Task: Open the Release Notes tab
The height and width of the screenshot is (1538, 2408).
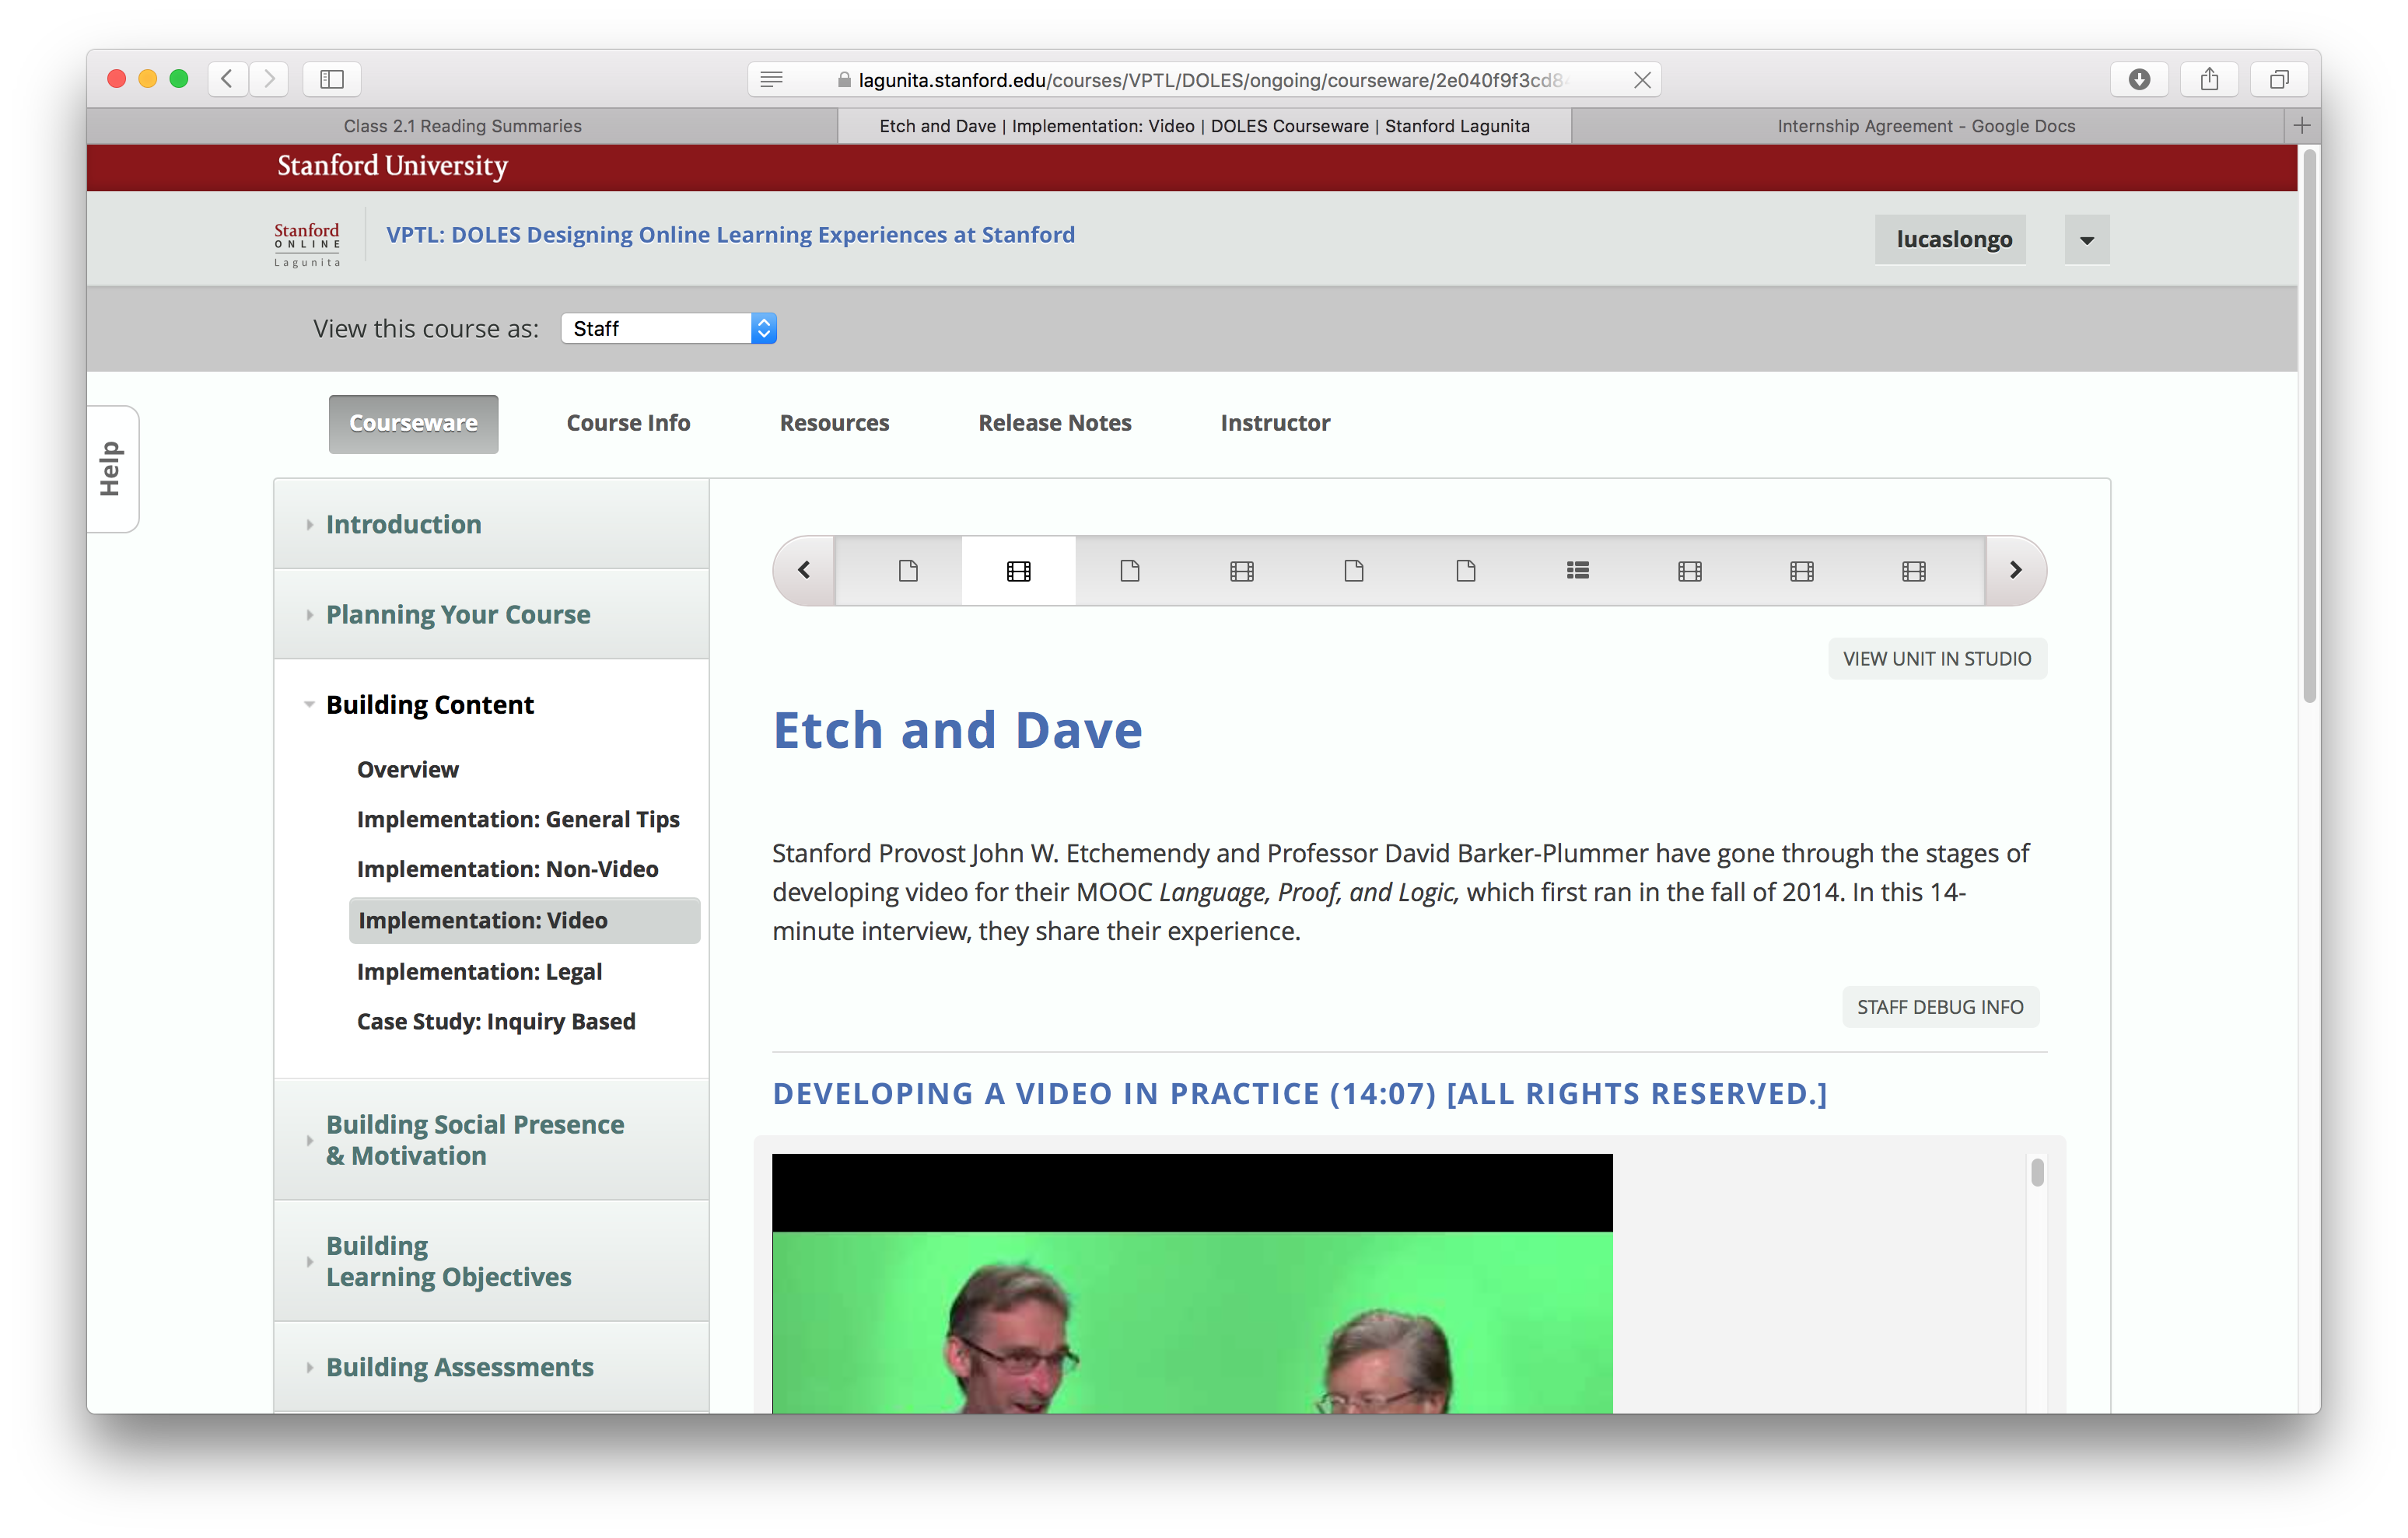Action: point(1054,423)
